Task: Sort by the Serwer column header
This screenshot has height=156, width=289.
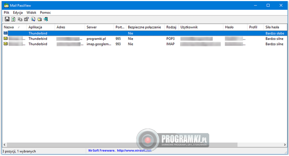Action: 99,27
